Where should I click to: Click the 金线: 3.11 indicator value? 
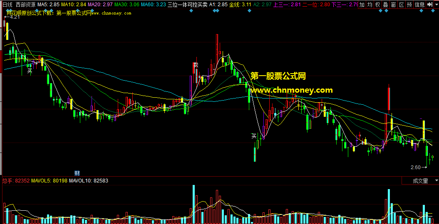pyautogui.click(x=240, y=5)
